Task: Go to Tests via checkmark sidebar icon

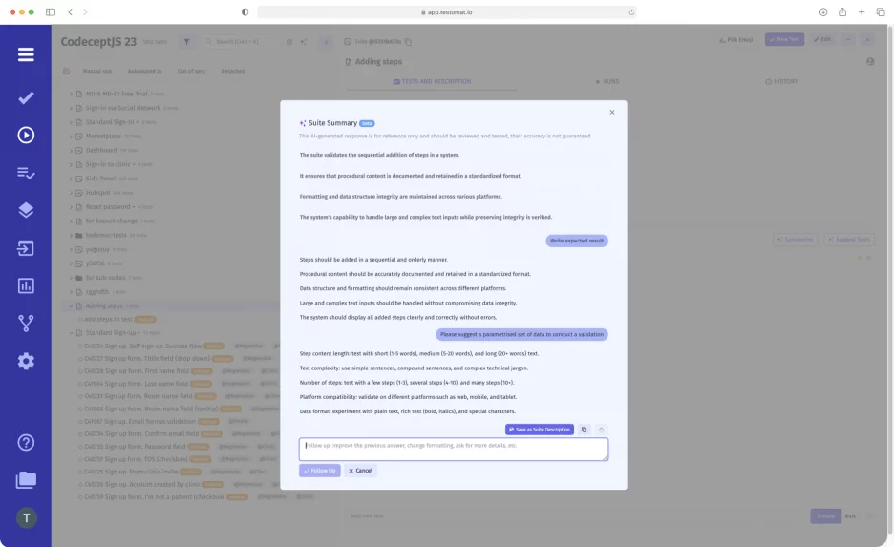Action: pos(26,97)
